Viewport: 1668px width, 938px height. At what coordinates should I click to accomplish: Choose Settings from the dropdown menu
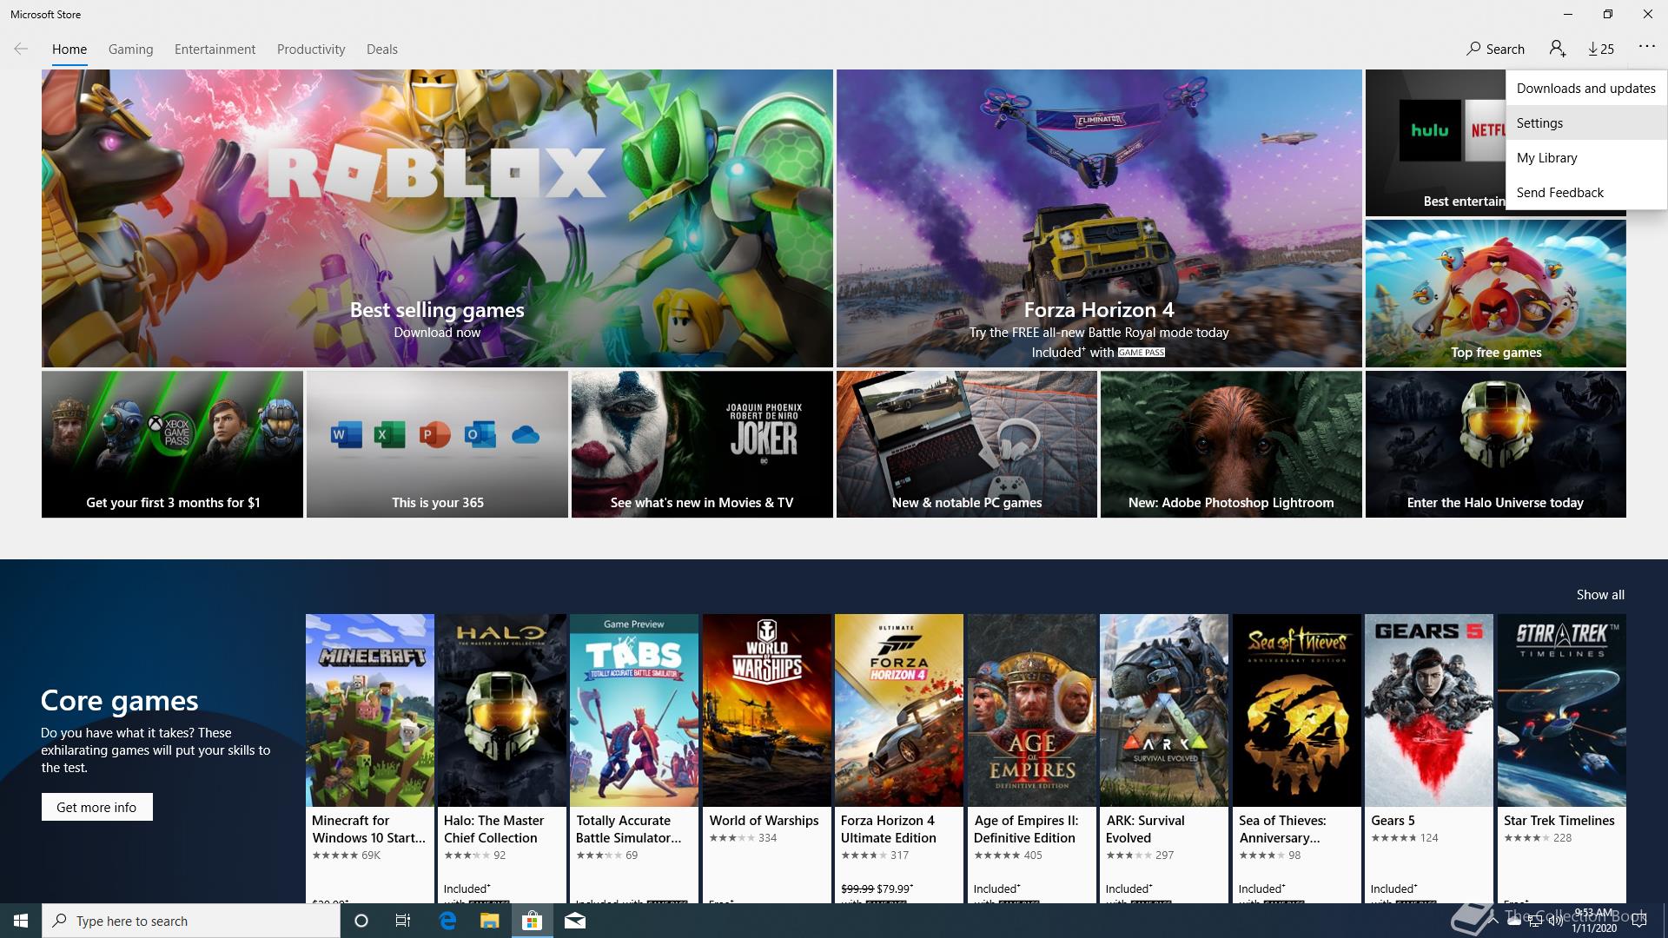point(1585,123)
